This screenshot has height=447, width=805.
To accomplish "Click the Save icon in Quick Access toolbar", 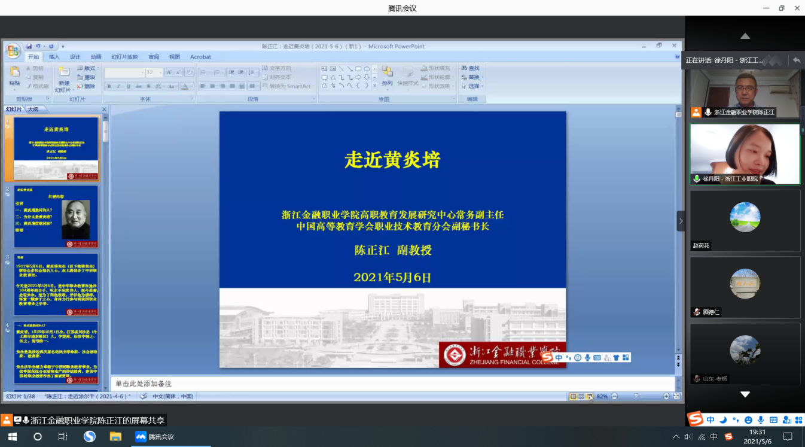I will pyautogui.click(x=29, y=46).
